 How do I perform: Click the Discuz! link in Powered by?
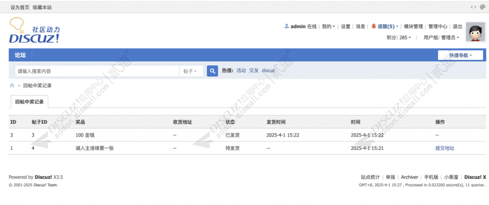pos(44,177)
